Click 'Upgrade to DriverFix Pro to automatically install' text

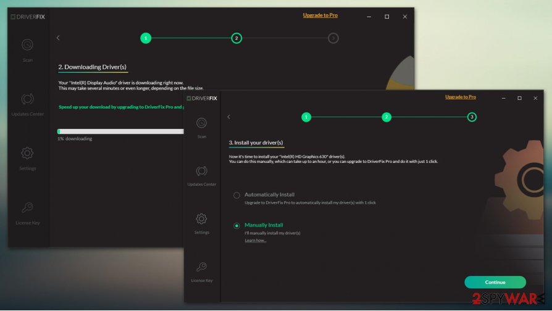pyautogui.click(x=310, y=202)
